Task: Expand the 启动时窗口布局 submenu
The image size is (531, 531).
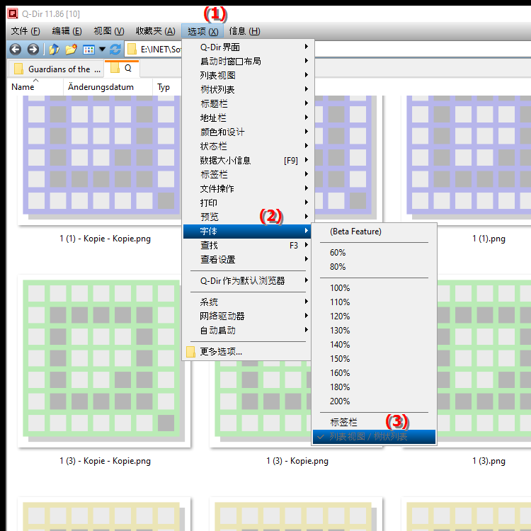Action: [247, 61]
